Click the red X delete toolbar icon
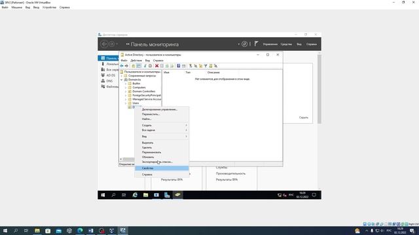This screenshot has width=419, height=235. [x=157, y=66]
